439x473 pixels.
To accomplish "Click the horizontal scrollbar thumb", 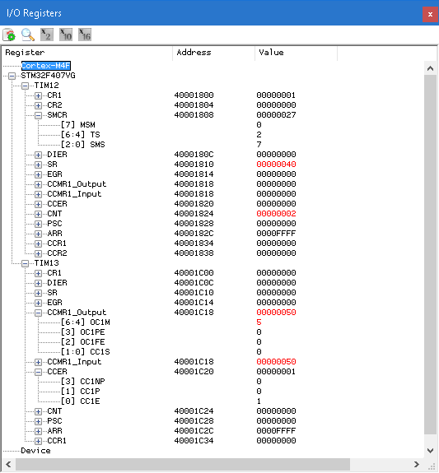I will click(x=183, y=465).
